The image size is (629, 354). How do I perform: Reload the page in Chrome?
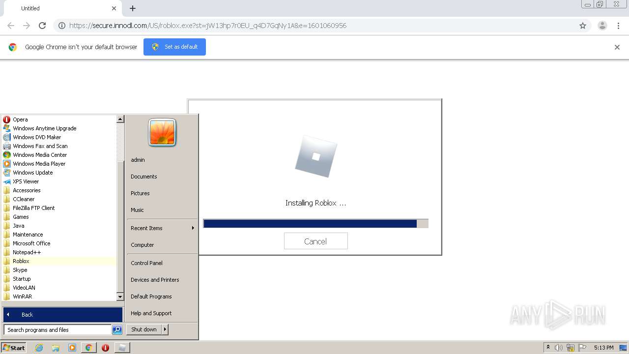coord(42,26)
